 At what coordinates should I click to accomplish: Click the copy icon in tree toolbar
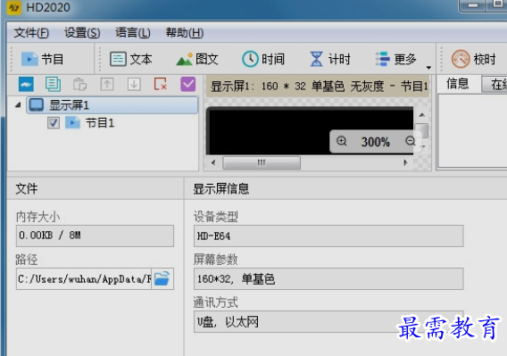coord(53,85)
